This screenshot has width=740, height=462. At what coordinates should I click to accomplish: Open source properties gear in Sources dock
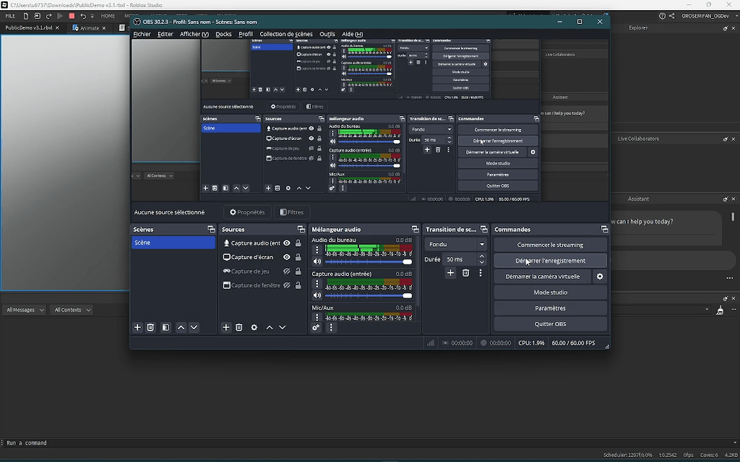(x=254, y=327)
